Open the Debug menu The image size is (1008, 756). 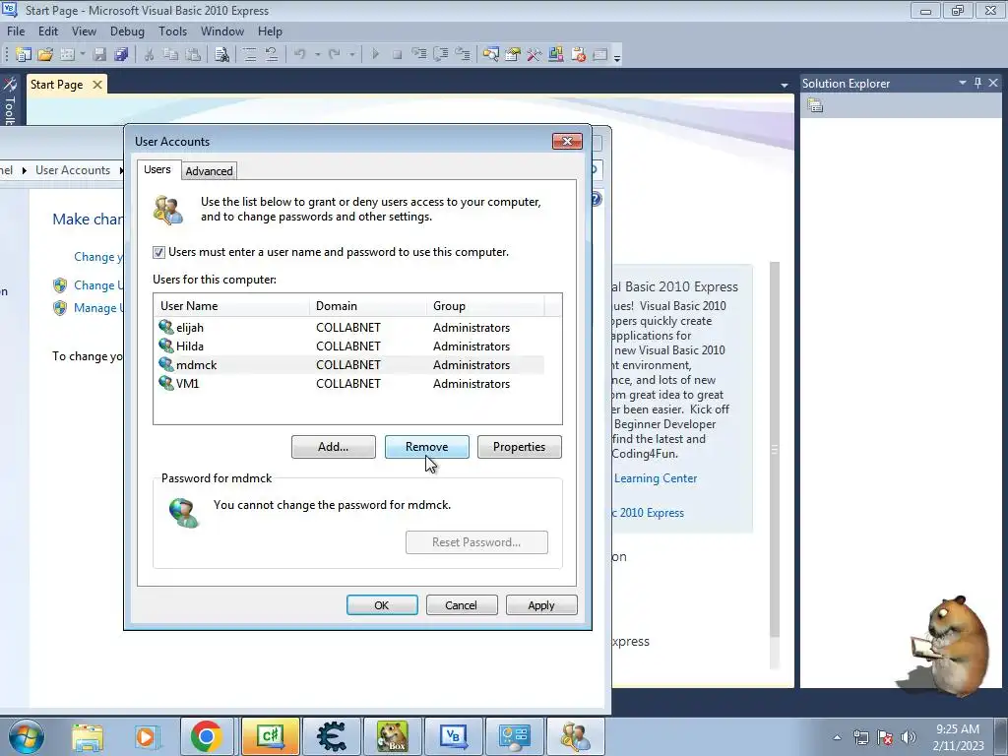127,31
